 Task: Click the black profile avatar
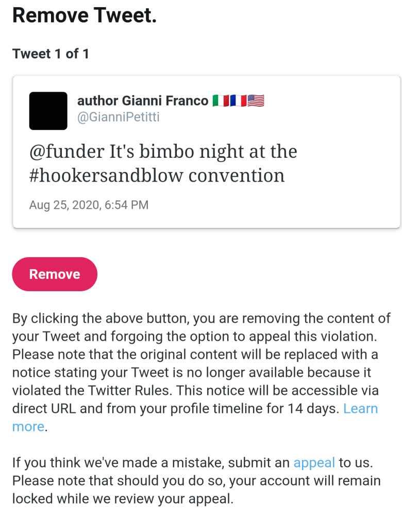[x=48, y=111]
